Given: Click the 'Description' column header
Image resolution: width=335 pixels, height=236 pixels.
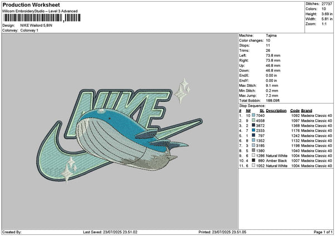Looking at the screenshot, I should coord(276,111).
